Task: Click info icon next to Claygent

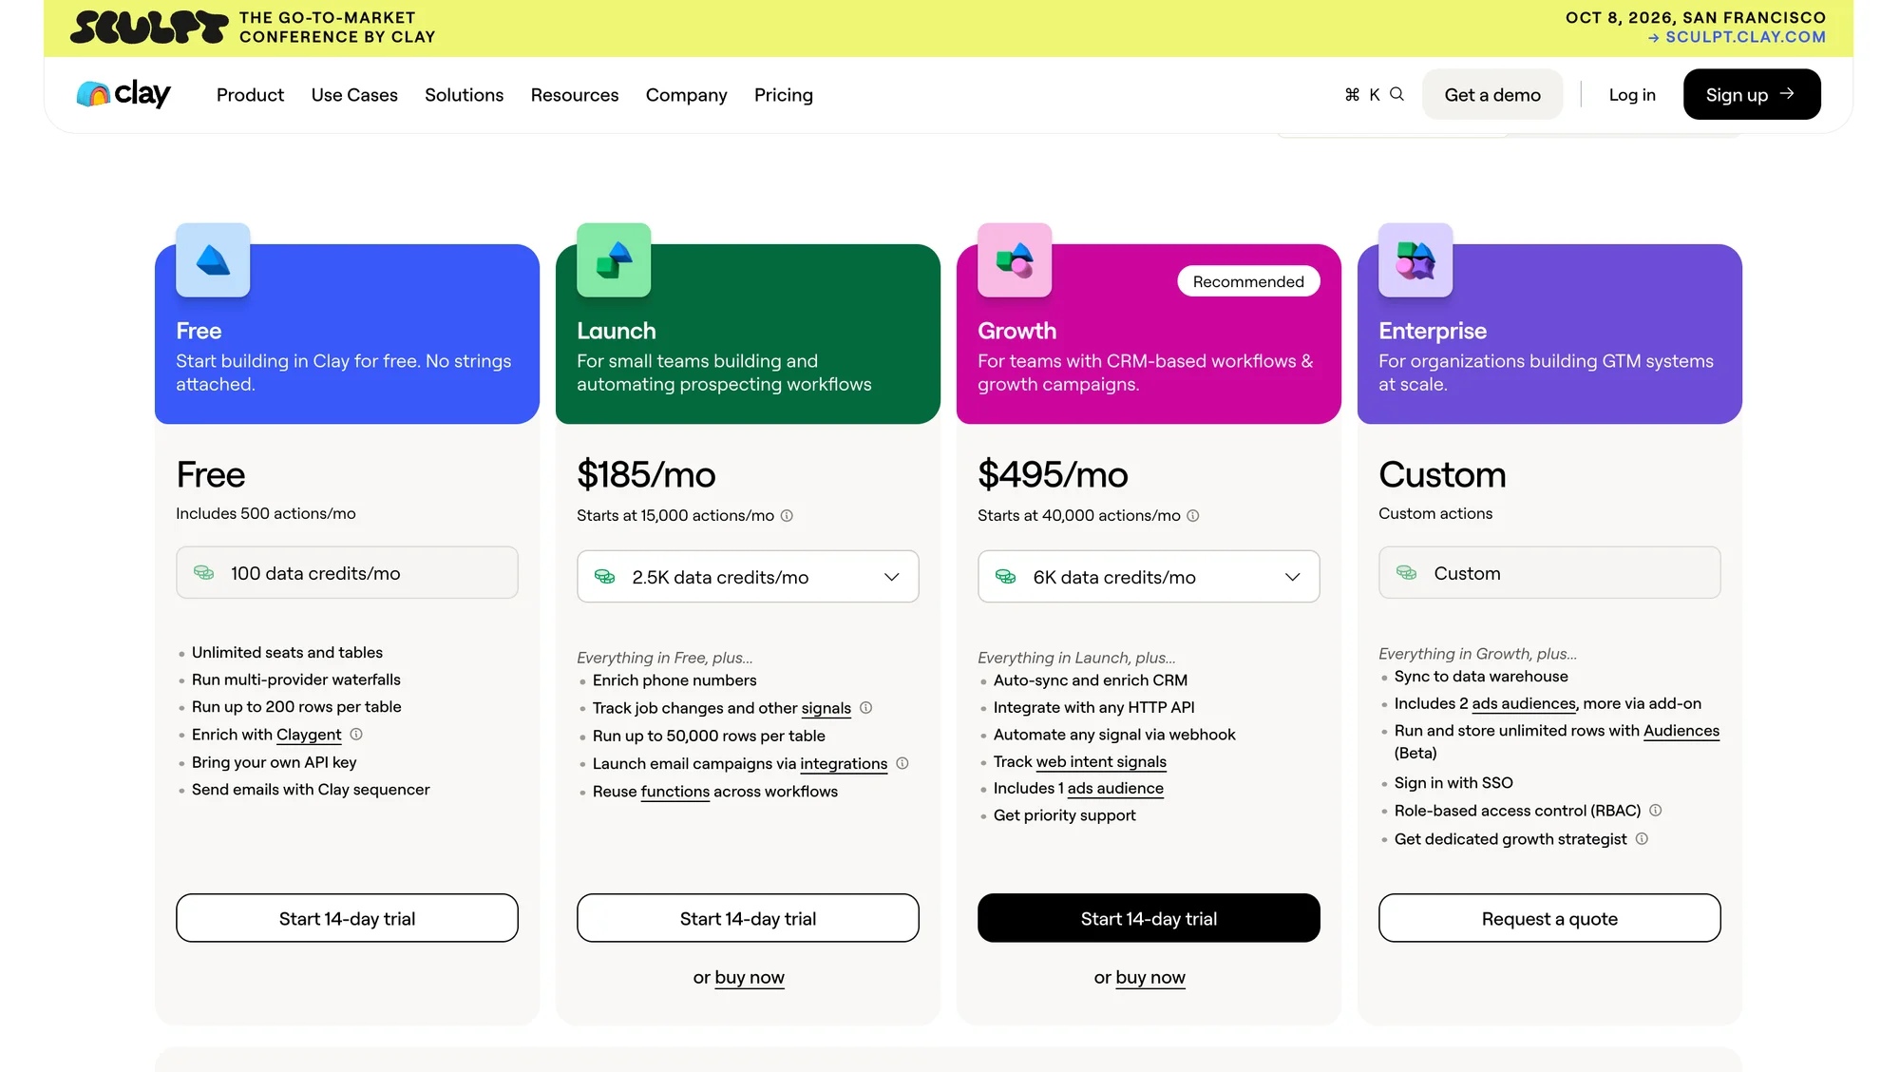Action: pyautogui.click(x=356, y=735)
